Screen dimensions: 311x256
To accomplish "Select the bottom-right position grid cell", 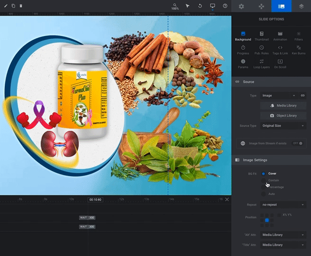I will (272, 225).
